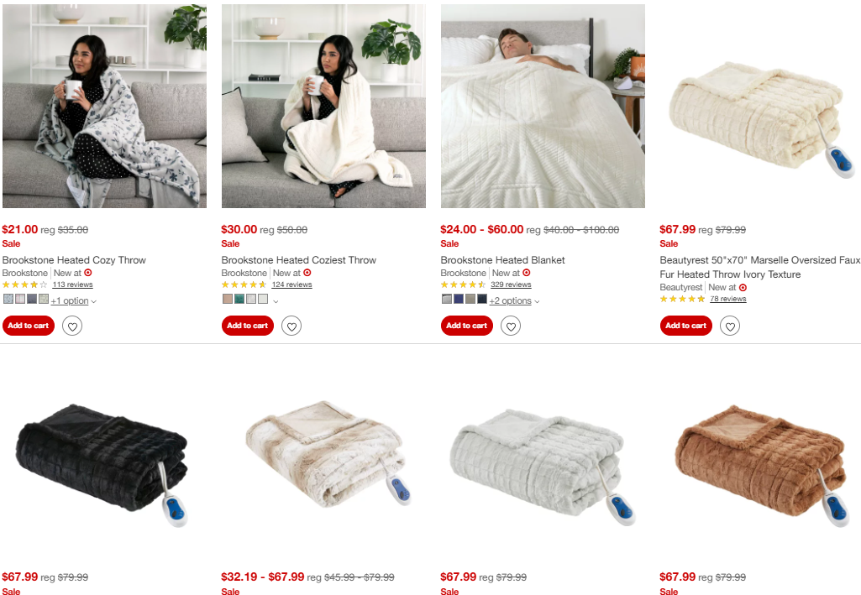This screenshot has width=861, height=595.
Task: Select first swatch of Heated Cozy Throw
Action: click(x=8, y=299)
